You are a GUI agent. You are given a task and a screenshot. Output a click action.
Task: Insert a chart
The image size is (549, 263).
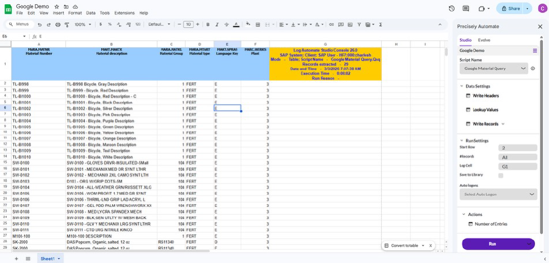point(350,24)
